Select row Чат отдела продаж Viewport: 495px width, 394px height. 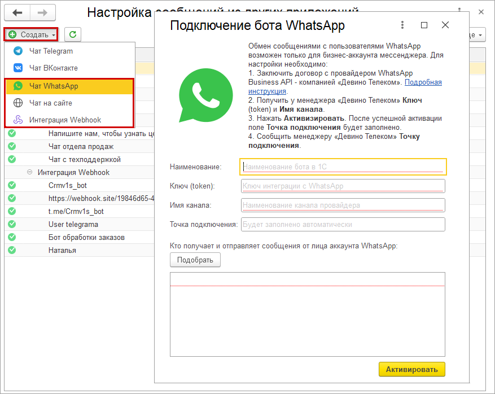tap(79, 147)
